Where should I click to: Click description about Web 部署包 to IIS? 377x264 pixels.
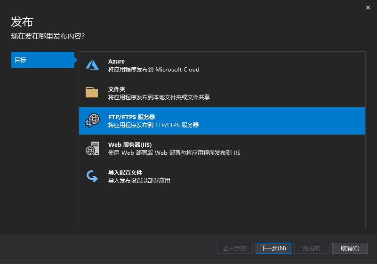click(x=174, y=152)
